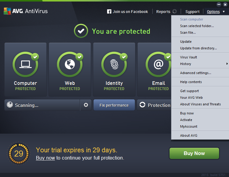This screenshot has width=229, height=177.
Task: Click the scan settings gear icon
Action: 86,105
